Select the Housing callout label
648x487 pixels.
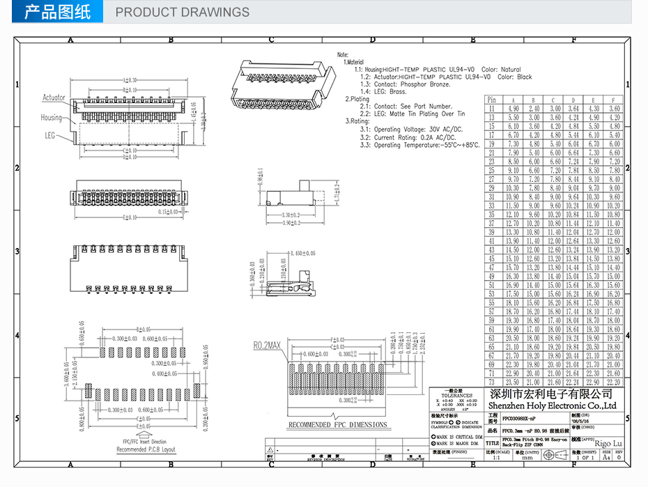51,117
